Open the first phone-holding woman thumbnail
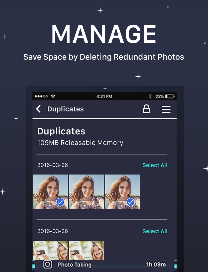 pyautogui.click(x=51, y=251)
